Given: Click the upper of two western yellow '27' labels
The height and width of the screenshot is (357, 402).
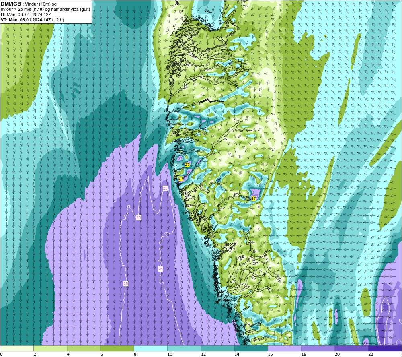Looking at the screenshot, I should pos(187,165).
